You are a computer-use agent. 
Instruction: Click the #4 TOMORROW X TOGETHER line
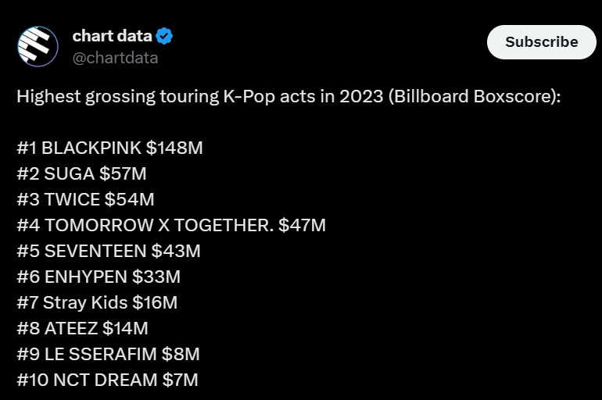171,225
